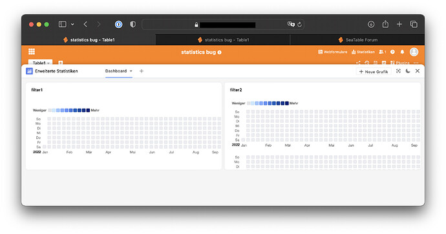
Task: Show the Safari tab overview icon
Action: click(x=414, y=25)
